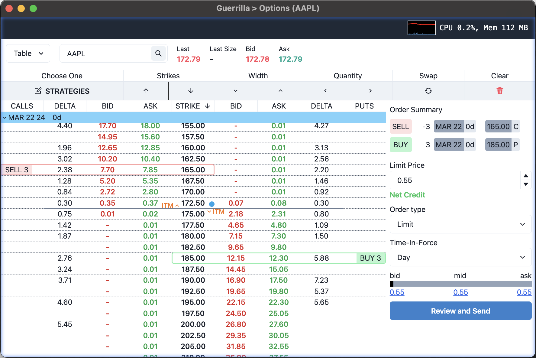Click put ask 9.80 at 182.50 strike
536x358 pixels.
point(279,247)
